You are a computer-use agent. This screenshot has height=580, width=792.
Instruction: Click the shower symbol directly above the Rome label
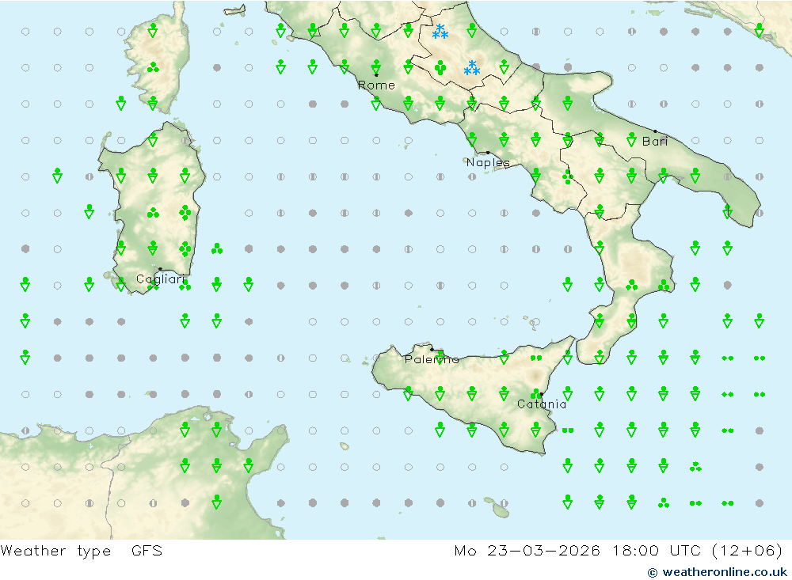[x=375, y=66]
